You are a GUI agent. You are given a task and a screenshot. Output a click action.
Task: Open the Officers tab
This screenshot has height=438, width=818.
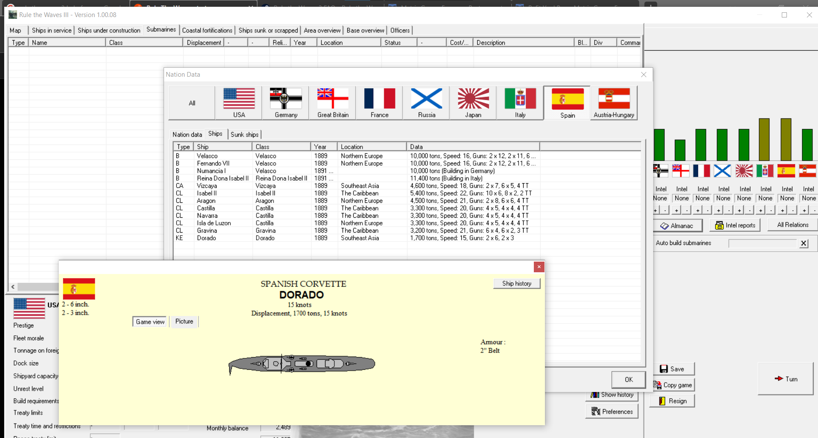pyautogui.click(x=400, y=30)
